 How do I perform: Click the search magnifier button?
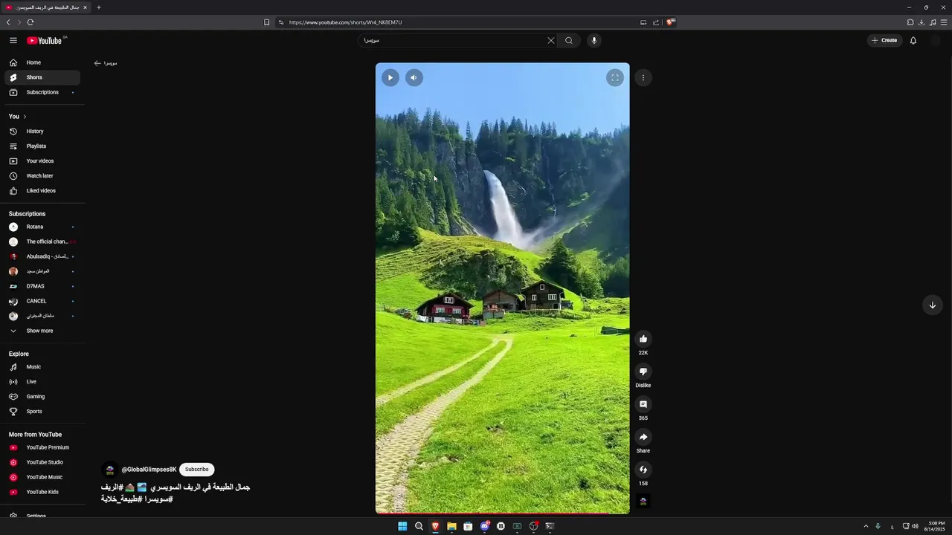coord(569,41)
